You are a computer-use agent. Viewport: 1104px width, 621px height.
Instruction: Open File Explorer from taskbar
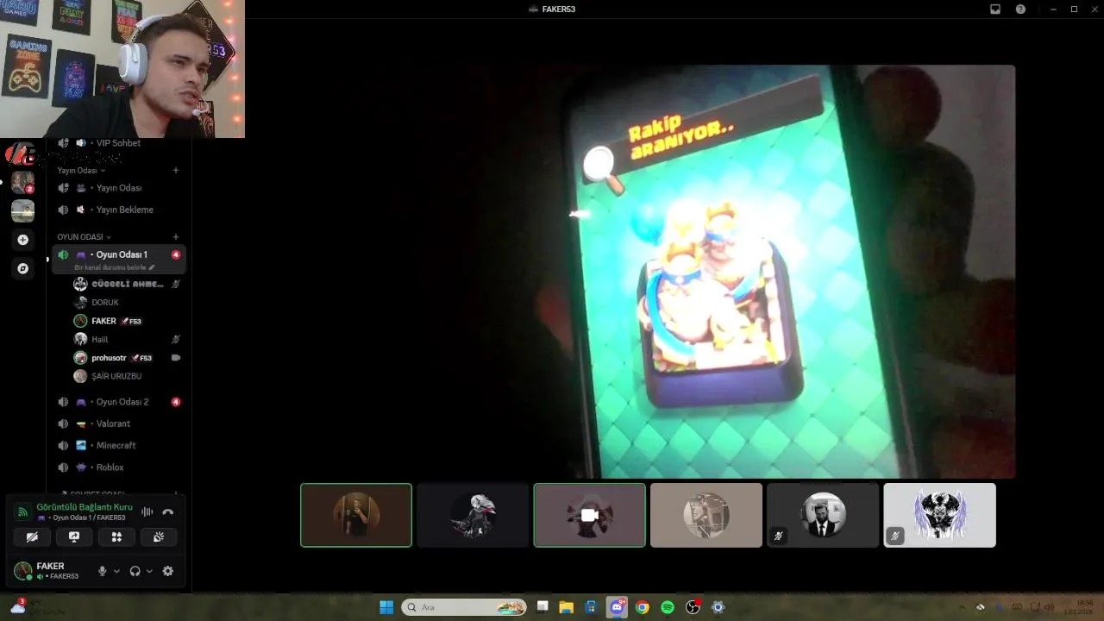coord(567,607)
